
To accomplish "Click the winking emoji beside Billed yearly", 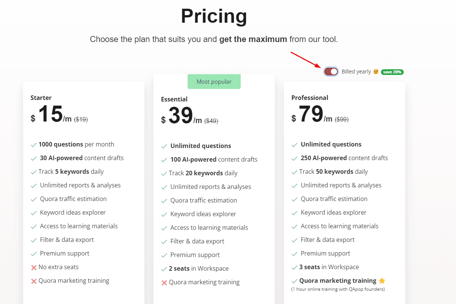I will point(376,72).
